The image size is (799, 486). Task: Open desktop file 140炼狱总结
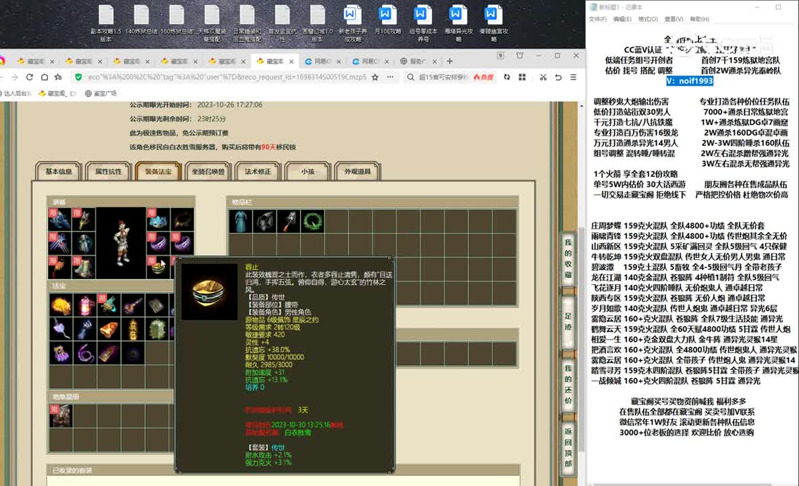pyautogui.click(x=141, y=20)
